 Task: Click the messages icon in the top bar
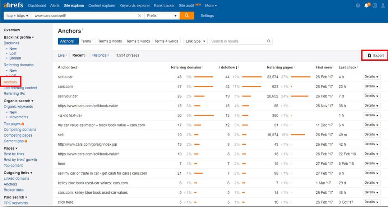375,5
